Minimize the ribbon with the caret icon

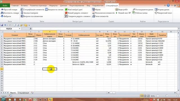(165, 5)
